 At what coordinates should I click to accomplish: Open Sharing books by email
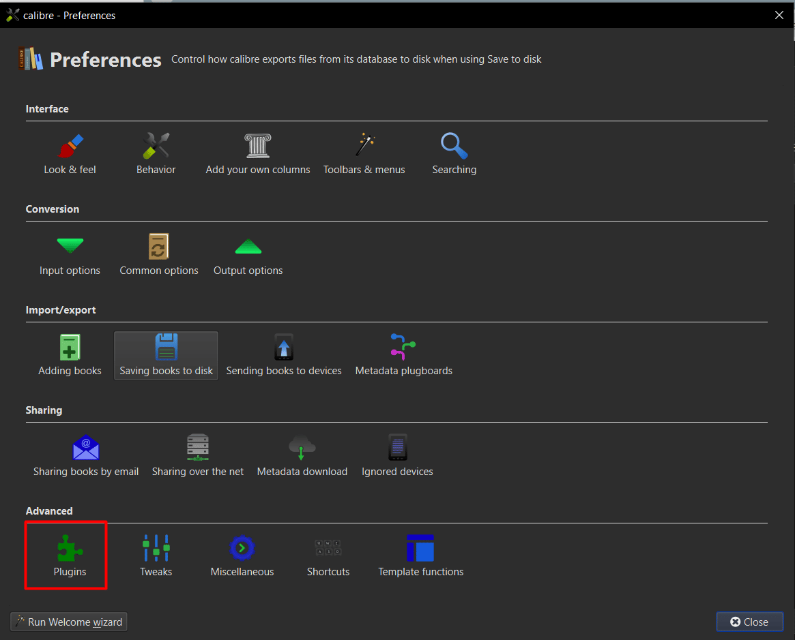pos(86,456)
